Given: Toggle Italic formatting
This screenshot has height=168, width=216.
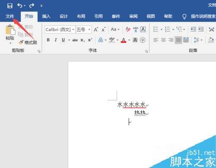Looking at the screenshot, I should tap(56, 40).
